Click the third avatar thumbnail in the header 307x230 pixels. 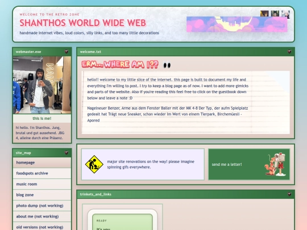click(285, 14)
